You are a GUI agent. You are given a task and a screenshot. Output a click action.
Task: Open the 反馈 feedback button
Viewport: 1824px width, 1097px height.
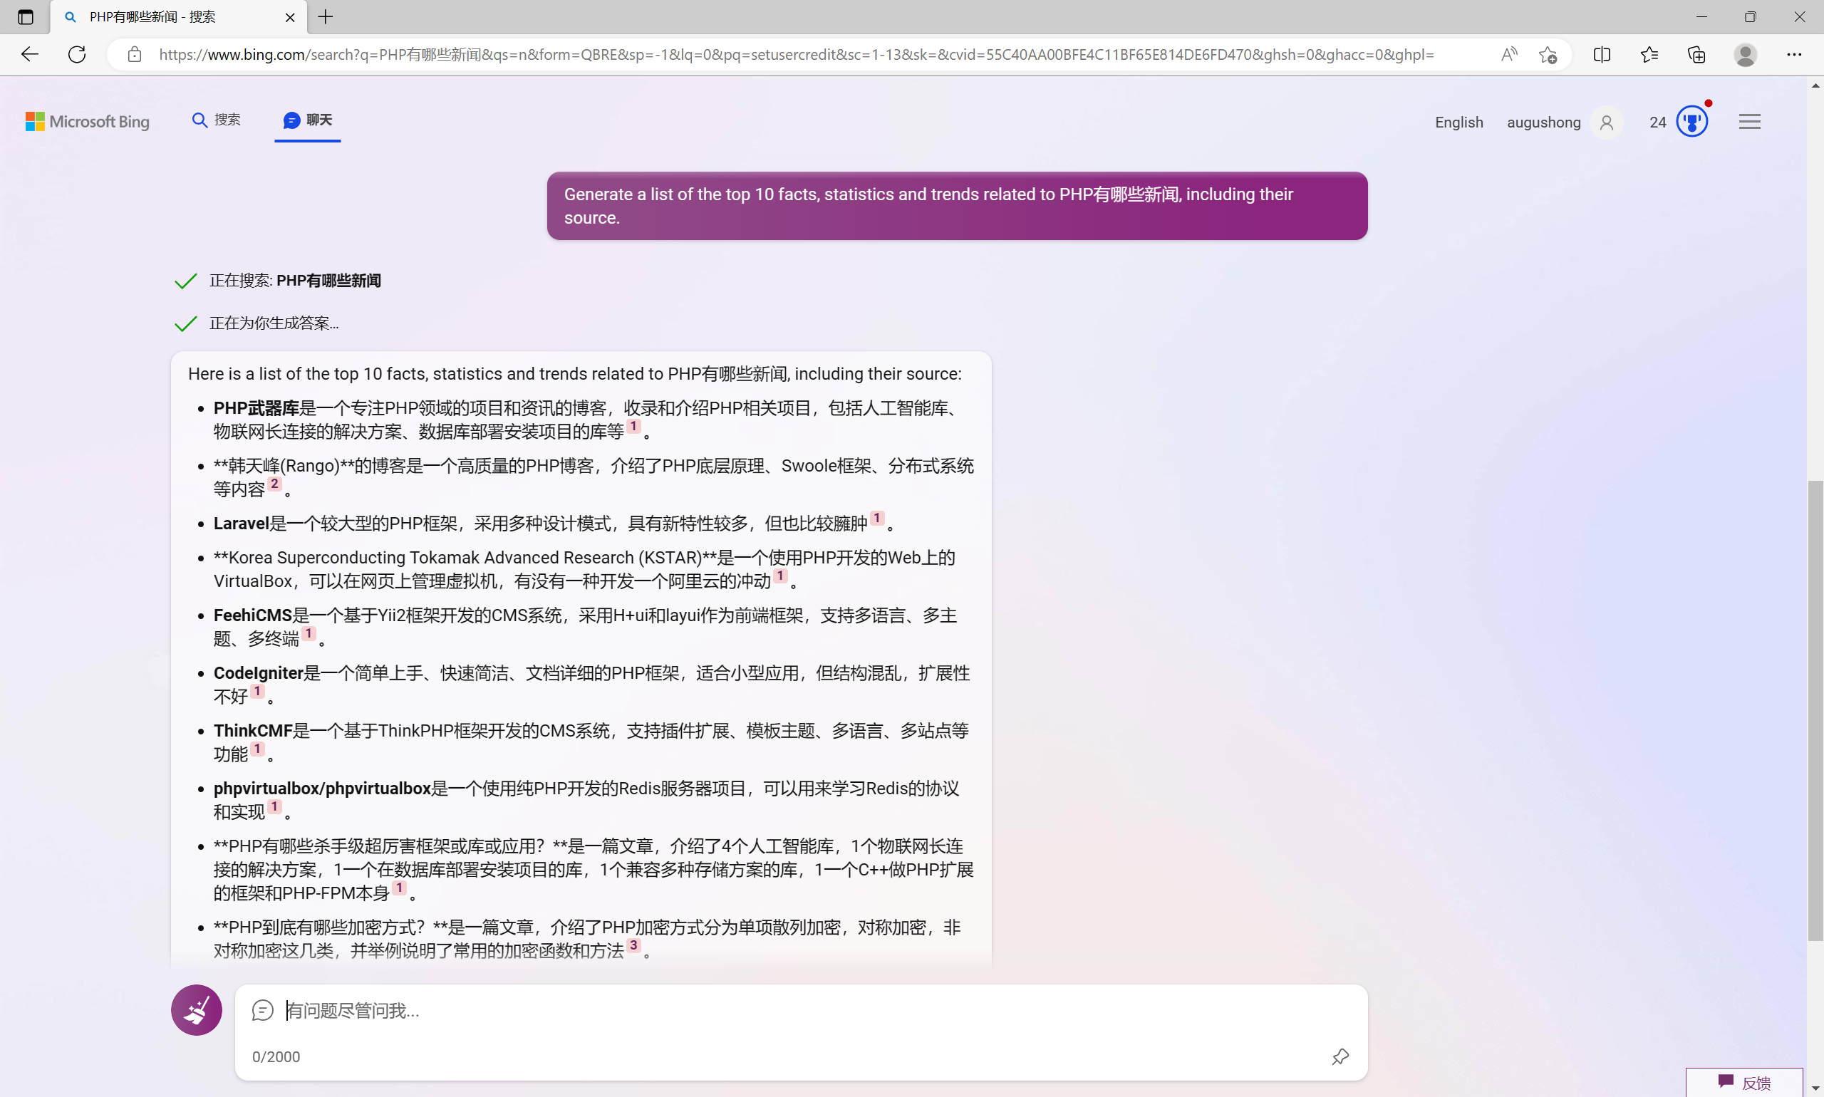click(1743, 1082)
